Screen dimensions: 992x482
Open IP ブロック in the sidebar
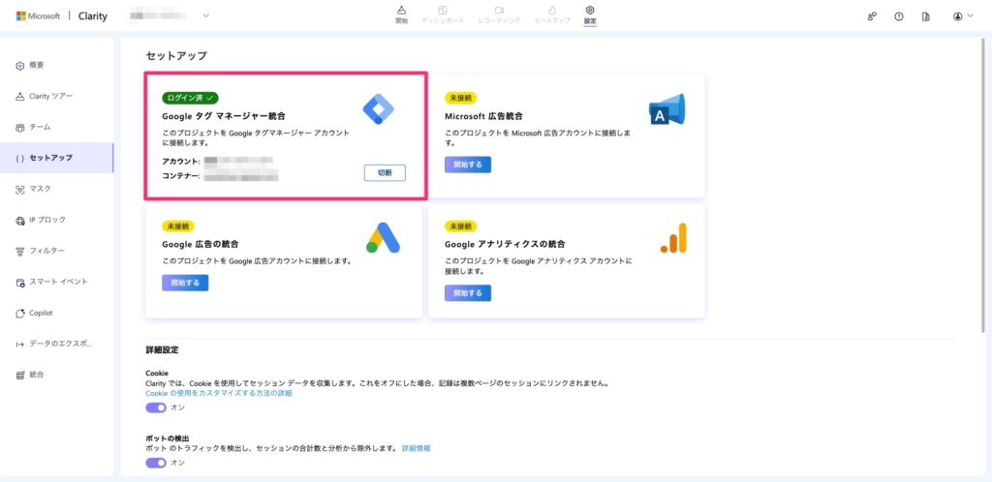46,220
